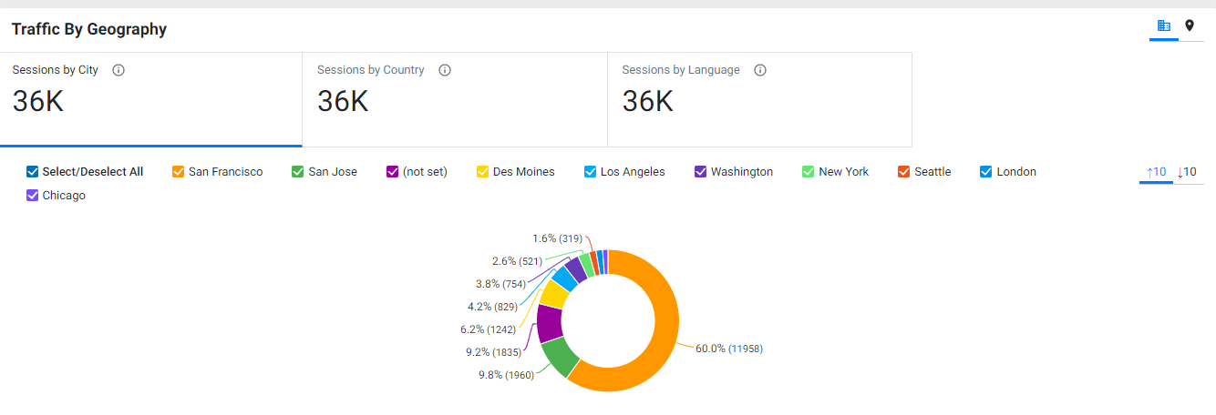Click the purple (not set) donut segment
This screenshot has height=415, width=1216.
point(549,322)
